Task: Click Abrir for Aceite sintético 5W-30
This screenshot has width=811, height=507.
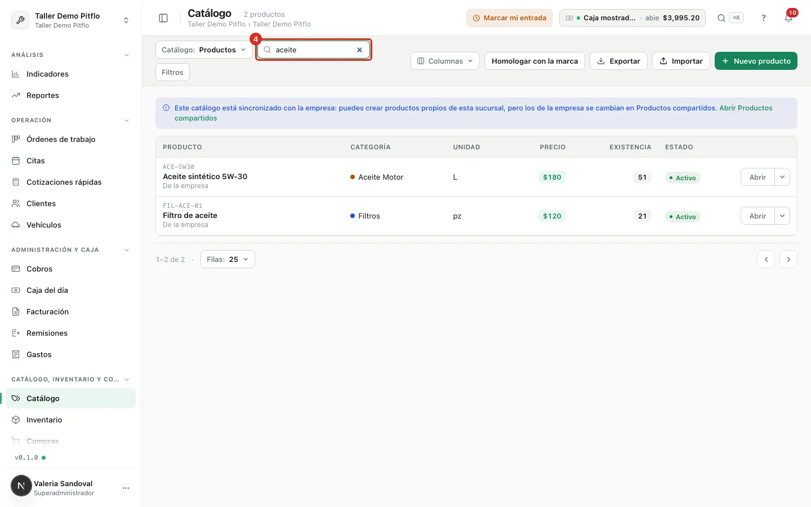Action: pos(757,177)
